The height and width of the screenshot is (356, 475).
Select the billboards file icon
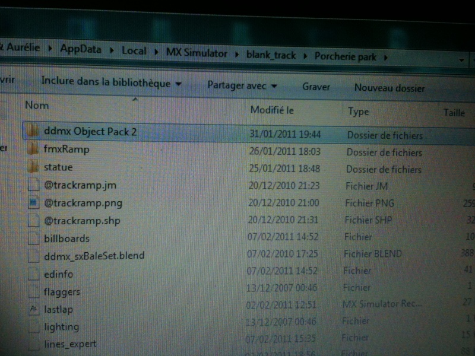[34, 239]
